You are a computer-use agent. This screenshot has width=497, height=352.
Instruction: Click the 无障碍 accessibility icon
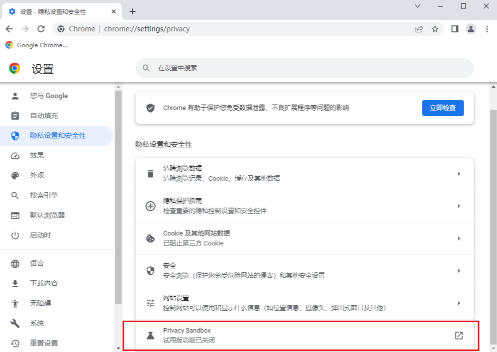[x=15, y=304]
